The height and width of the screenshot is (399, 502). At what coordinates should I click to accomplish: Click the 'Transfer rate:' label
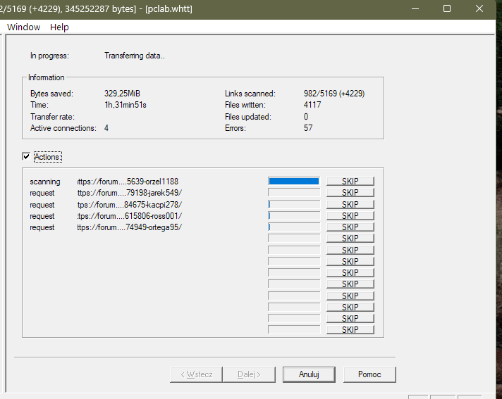tap(52, 117)
